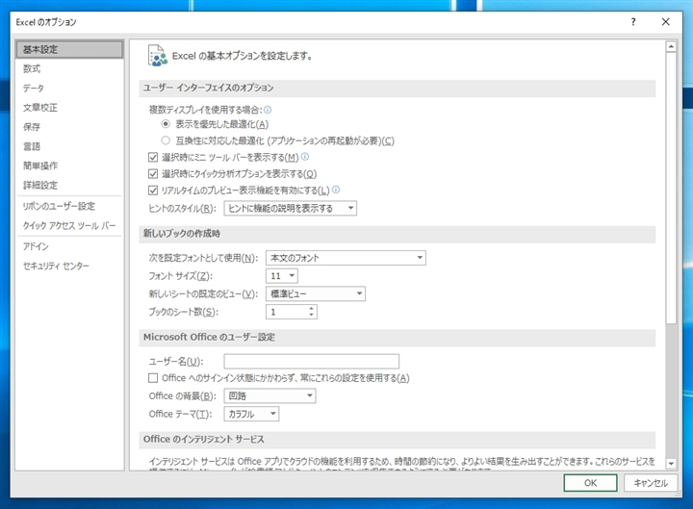This screenshot has width=693, height=509.
Task: Click ユーザー インターフェイスのオプション section header
Action: (397, 88)
